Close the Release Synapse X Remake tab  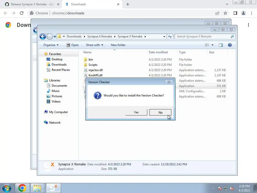pyautogui.click(x=58, y=4)
